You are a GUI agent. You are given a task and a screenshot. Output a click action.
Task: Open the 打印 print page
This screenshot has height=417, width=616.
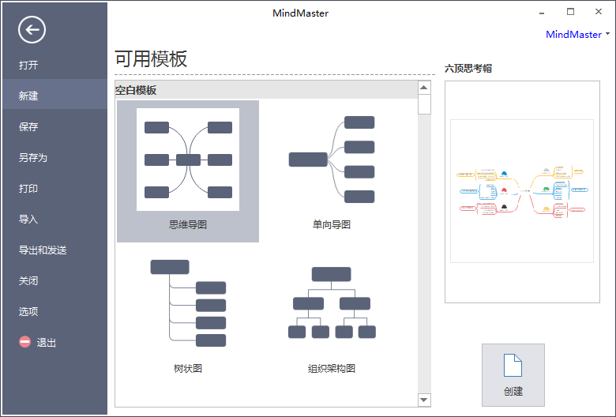click(29, 189)
